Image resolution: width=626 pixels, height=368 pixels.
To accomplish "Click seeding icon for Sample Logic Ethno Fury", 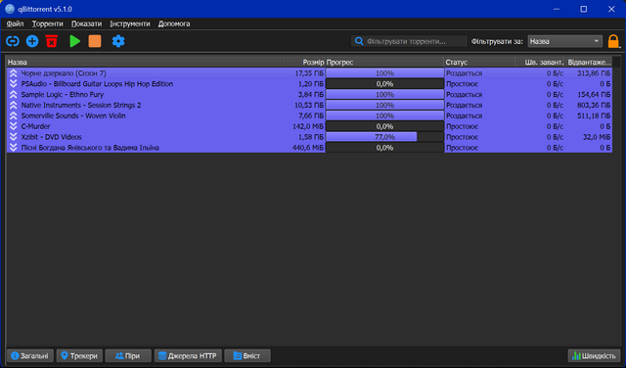I will pyautogui.click(x=13, y=95).
